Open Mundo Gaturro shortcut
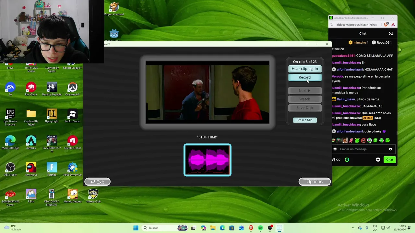Viewport: 415px width, 233px height. pos(72,196)
